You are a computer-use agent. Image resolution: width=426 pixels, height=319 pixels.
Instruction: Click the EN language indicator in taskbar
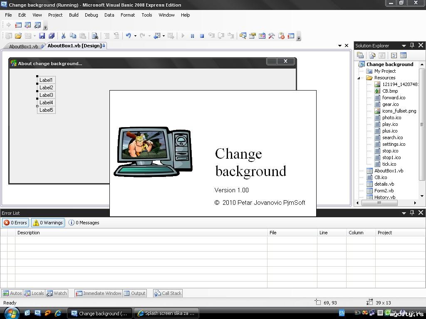(342, 313)
